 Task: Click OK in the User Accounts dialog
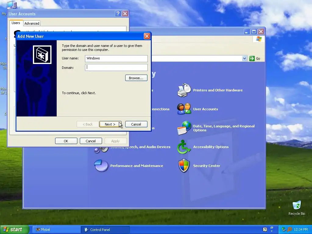click(66, 141)
